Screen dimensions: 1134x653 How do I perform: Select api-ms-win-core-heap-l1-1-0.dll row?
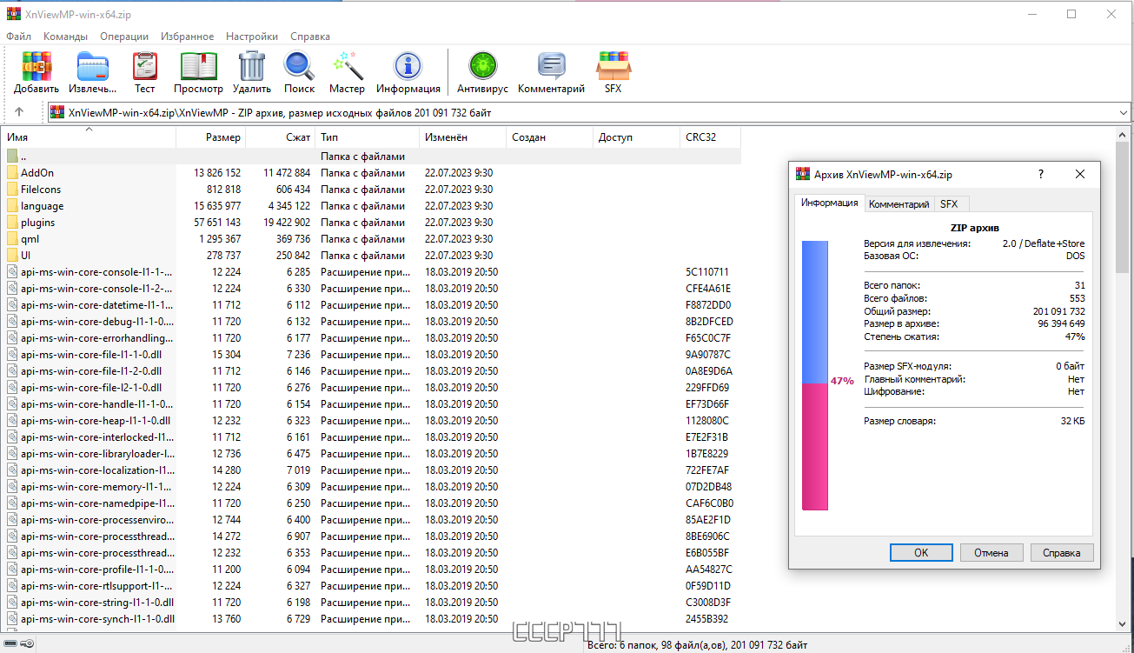(371, 421)
